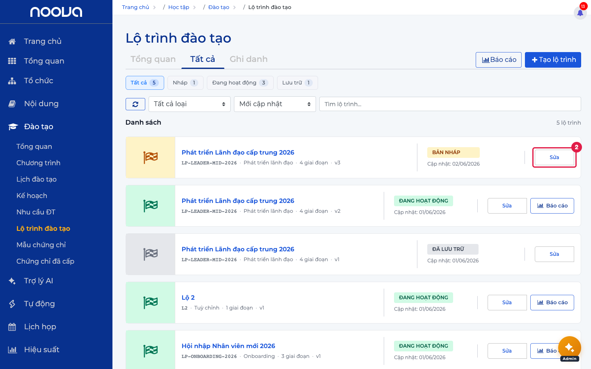
Task: Click the Trợ lý AI sparkle icon
Action: [12, 281]
